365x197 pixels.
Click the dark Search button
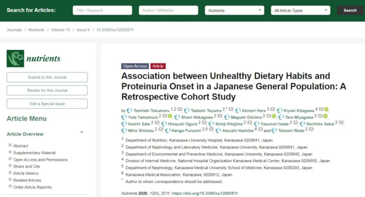point(350,11)
